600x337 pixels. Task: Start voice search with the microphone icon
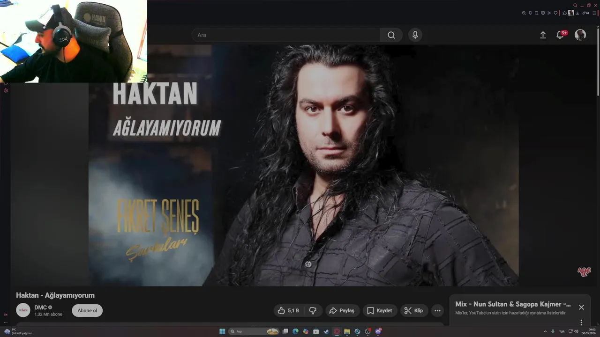pyautogui.click(x=415, y=35)
